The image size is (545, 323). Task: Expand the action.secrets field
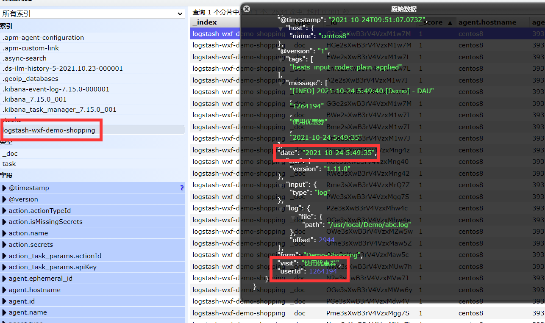(x=5, y=245)
